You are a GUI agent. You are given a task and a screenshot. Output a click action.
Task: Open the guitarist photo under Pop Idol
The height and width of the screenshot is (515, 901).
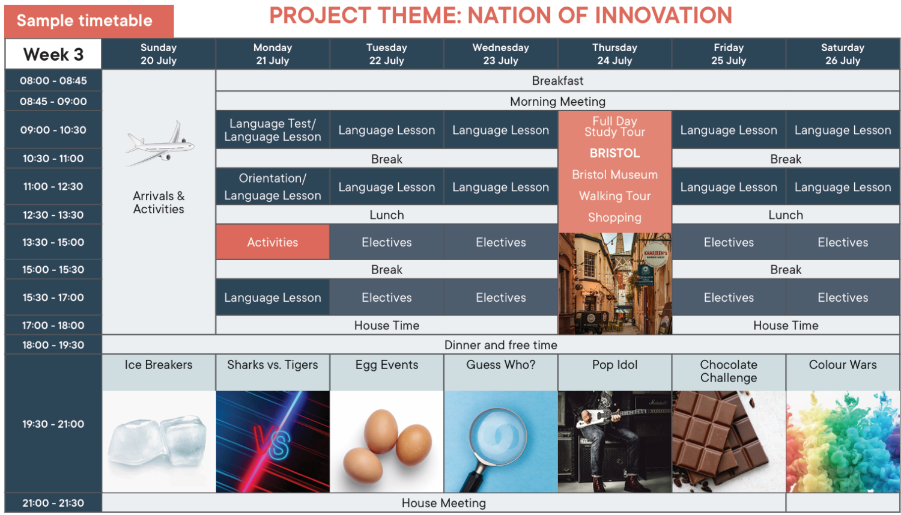pyautogui.click(x=615, y=442)
